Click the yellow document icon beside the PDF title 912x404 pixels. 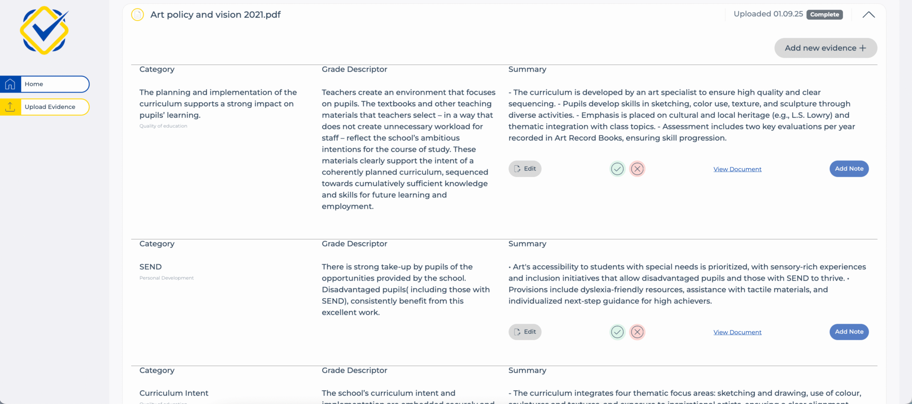[137, 15]
